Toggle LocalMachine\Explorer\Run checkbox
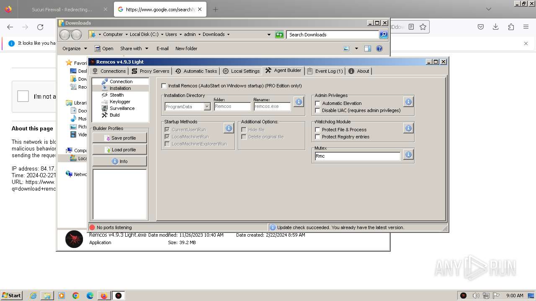The height and width of the screenshot is (301, 536). 167,144
